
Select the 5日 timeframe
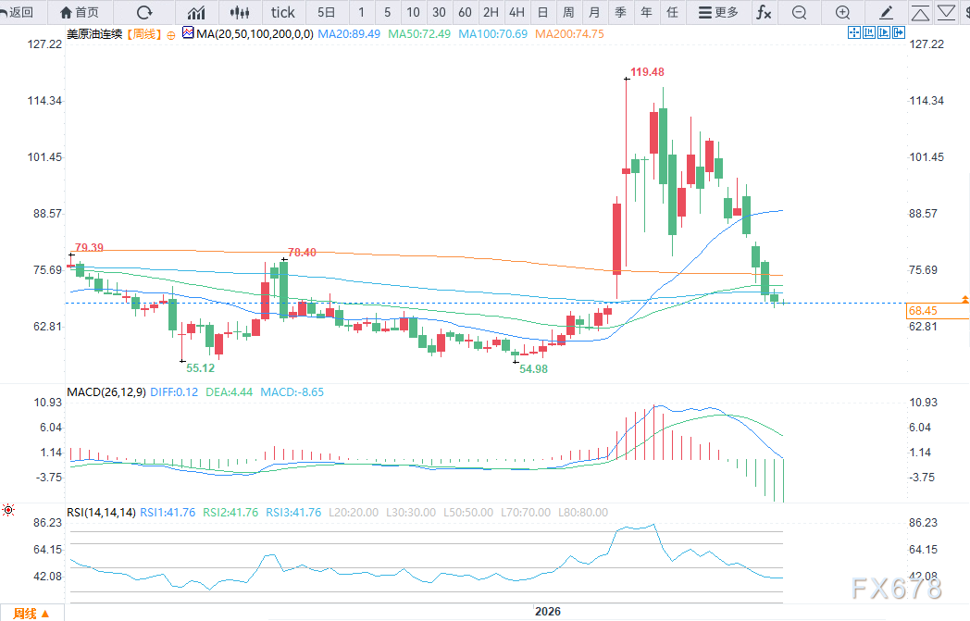(x=326, y=12)
